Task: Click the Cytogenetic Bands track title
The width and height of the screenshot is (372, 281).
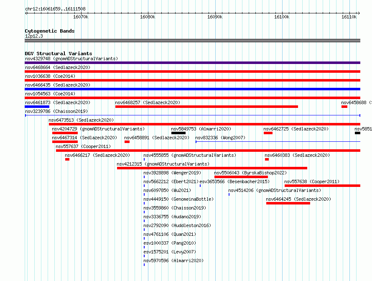Action: click(50, 31)
